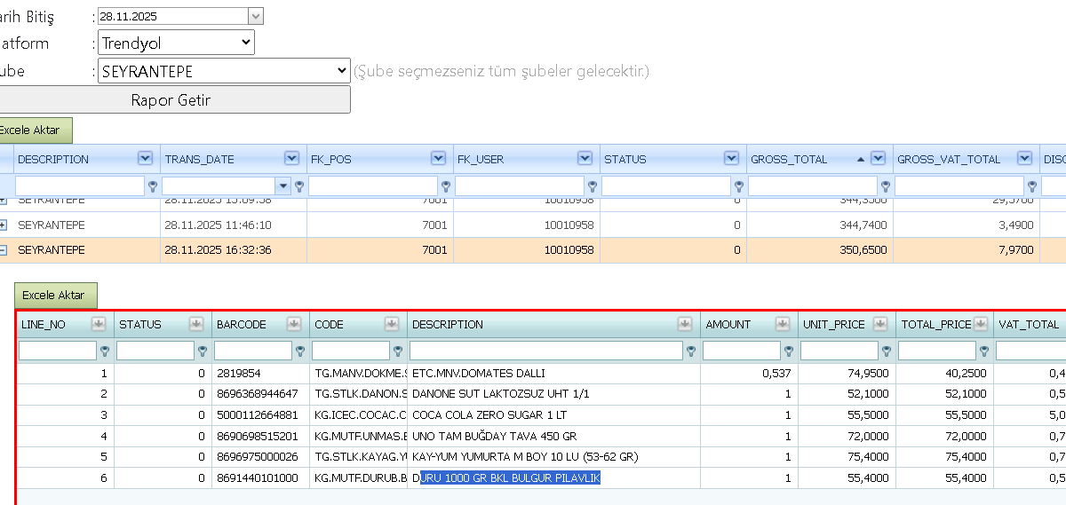This screenshot has height=505, width=1066.
Task: Open the Platform dropdown showing Trendyol
Action: [176, 43]
